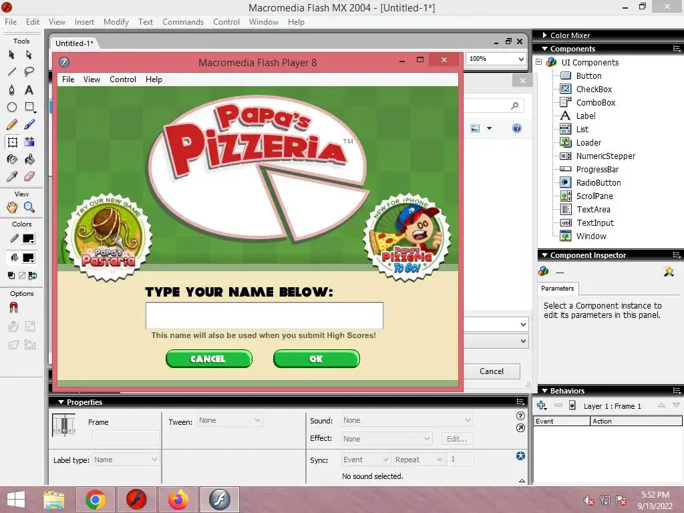Select the Paint Bucket tool

(29, 160)
